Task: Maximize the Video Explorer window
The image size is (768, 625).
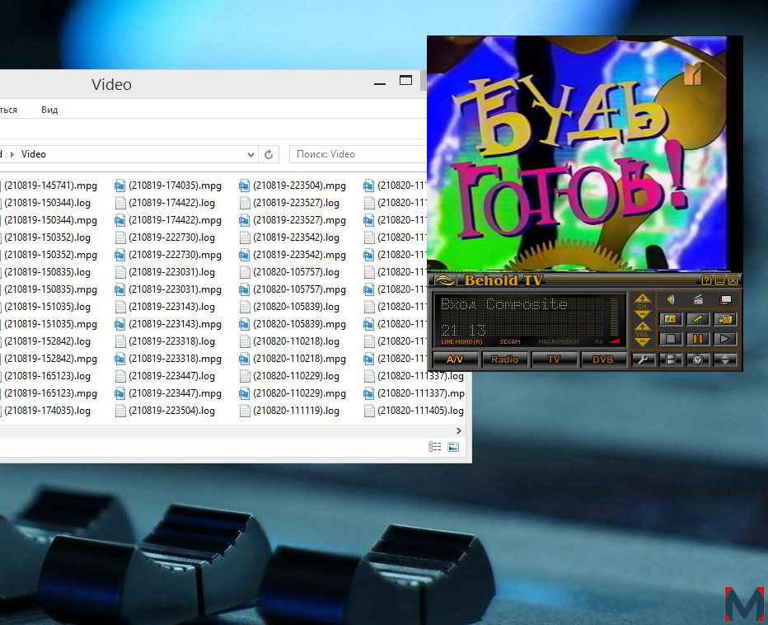Action: pyautogui.click(x=405, y=80)
